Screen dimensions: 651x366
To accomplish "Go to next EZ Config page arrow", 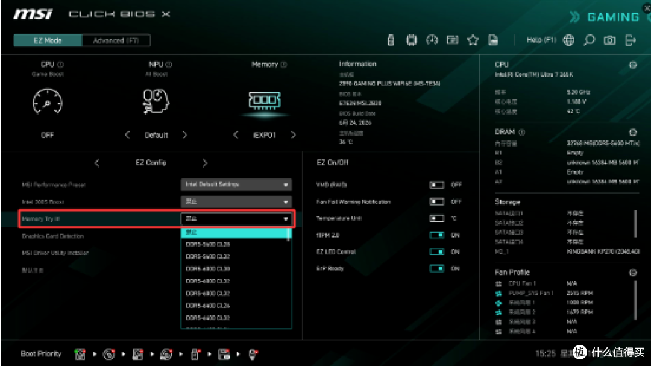I will [x=205, y=163].
